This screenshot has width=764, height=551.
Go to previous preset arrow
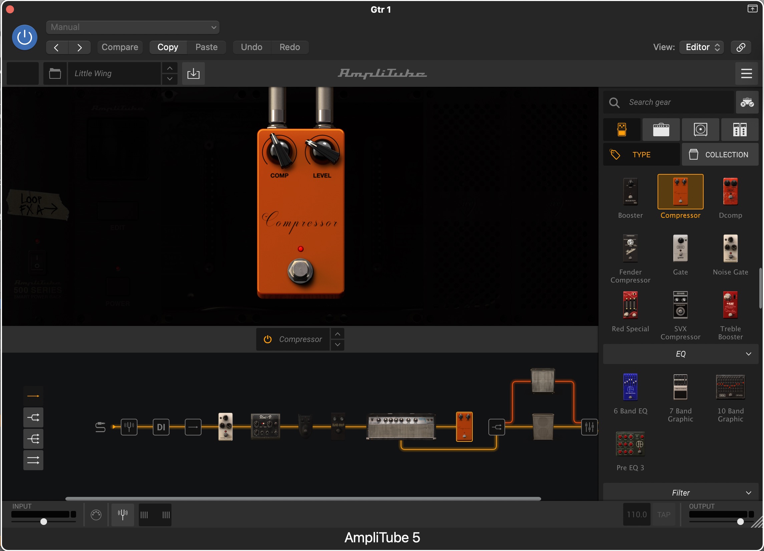(57, 47)
